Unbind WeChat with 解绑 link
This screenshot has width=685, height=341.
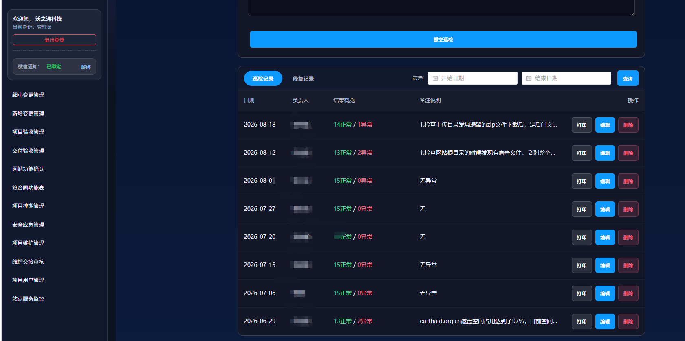[x=86, y=67]
